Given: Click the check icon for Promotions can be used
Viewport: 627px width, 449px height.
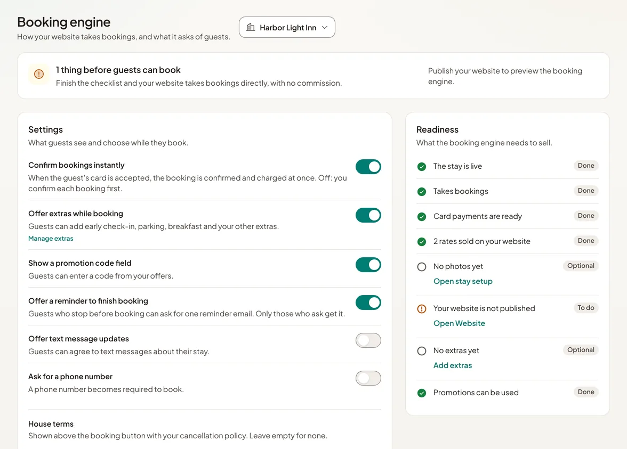Looking at the screenshot, I should click(x=421, y=393).
